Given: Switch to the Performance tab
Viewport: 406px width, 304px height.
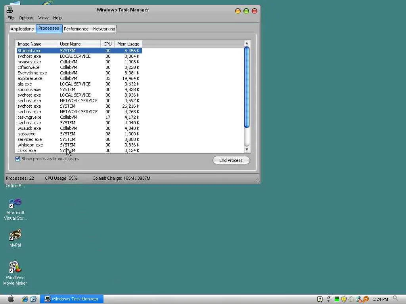Looking at the screenshot, I should [x=76, y=29].
